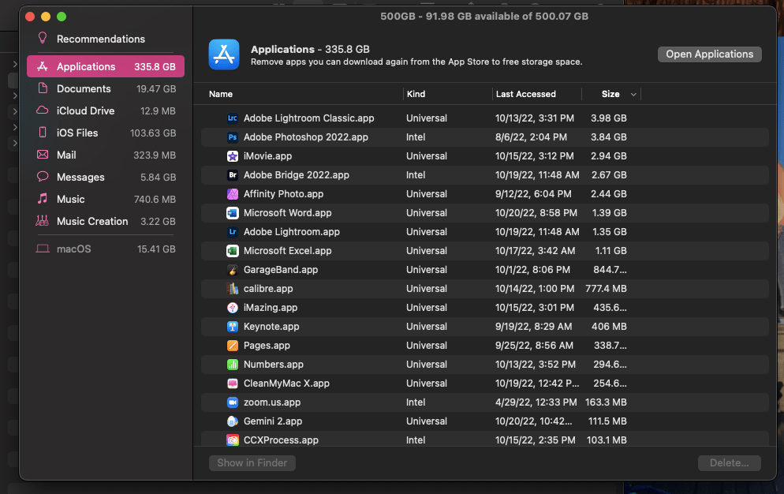Click the Microsoft Excel app icon

tap(233, 251)
